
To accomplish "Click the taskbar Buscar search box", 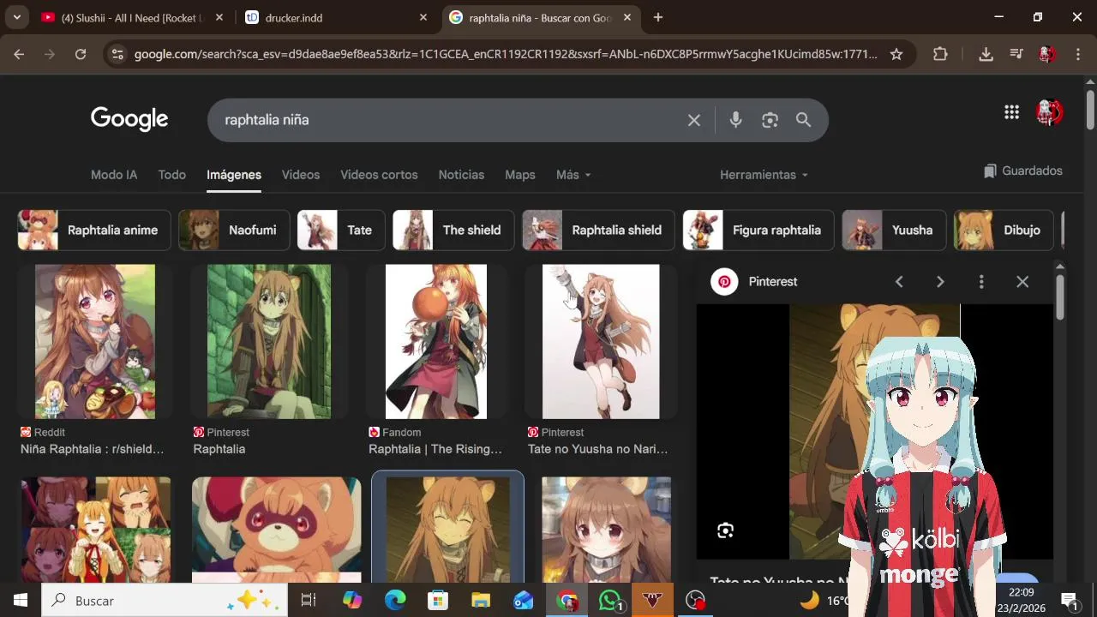I will 163,601.
